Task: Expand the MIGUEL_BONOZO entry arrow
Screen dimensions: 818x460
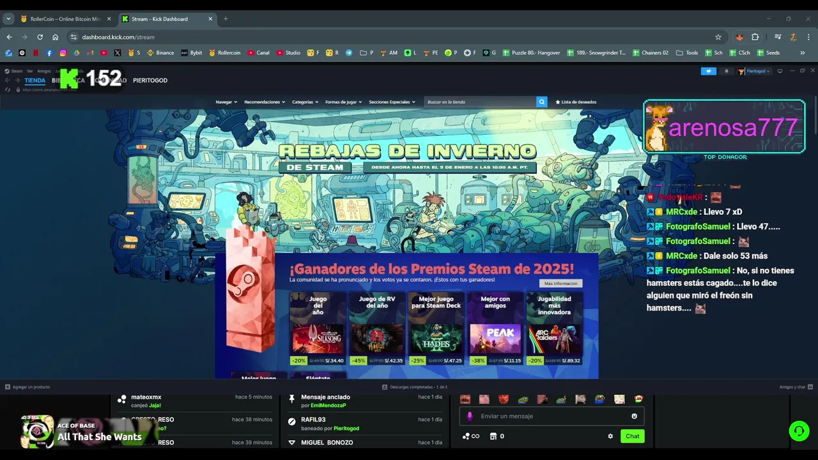Action: click(x=292, y=442)
